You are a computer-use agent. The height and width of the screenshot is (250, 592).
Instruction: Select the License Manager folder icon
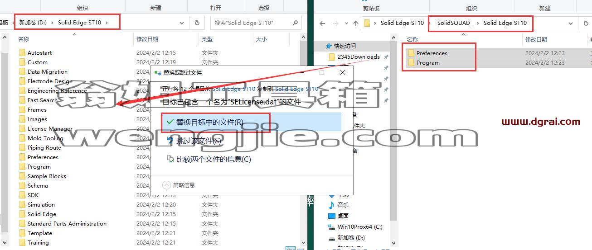pos(22,129)
